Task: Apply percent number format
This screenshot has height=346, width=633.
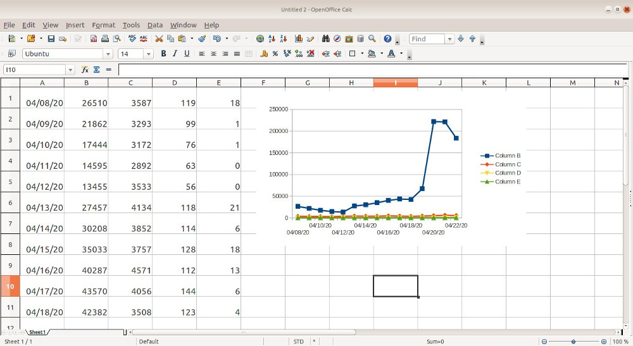Action: pyautogui.click(x=275, y=54)
